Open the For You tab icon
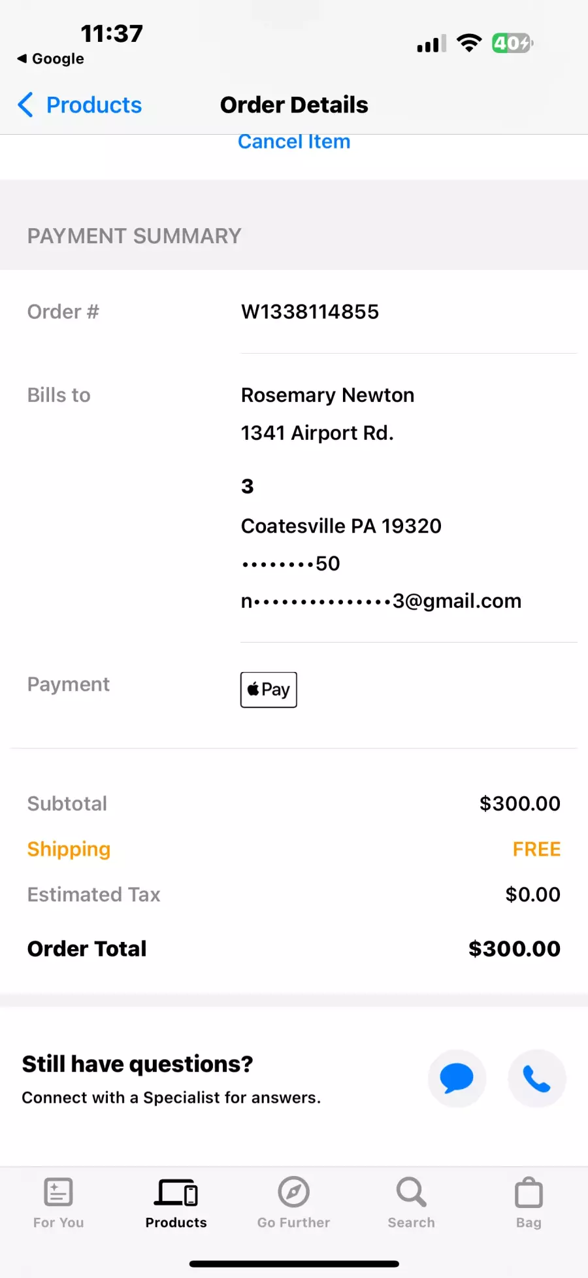 (x=58, y=1192)
